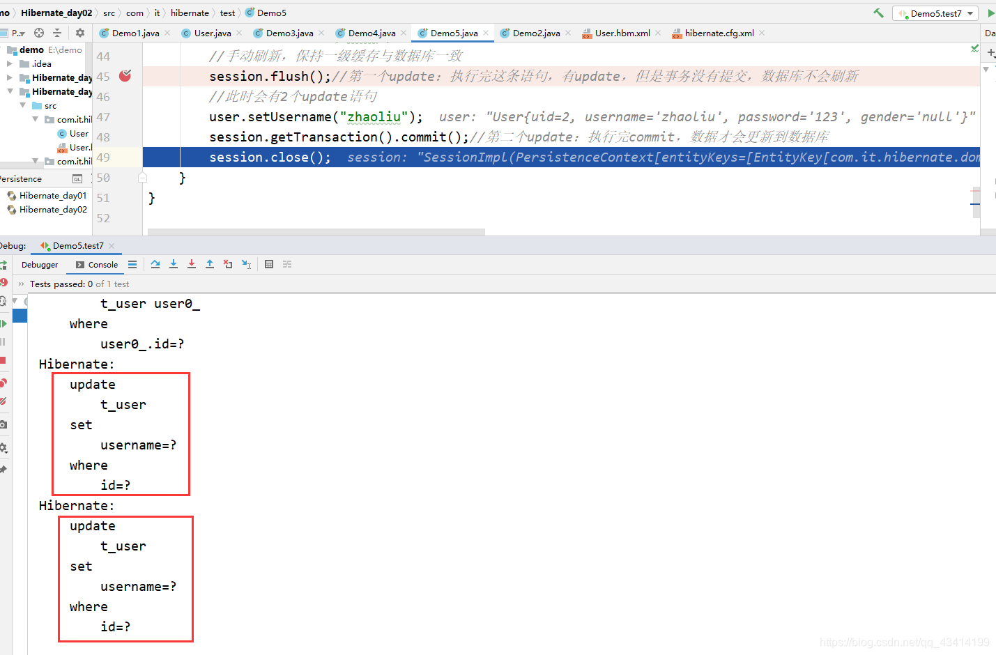
Task: Click the View Breakpoints icon
Action: pyautogui.click(x=3, y=383)
